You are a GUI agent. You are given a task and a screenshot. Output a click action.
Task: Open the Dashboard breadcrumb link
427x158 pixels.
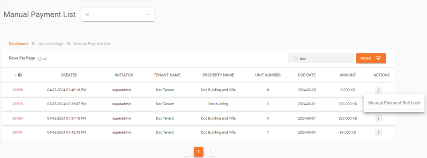(18, 44)
